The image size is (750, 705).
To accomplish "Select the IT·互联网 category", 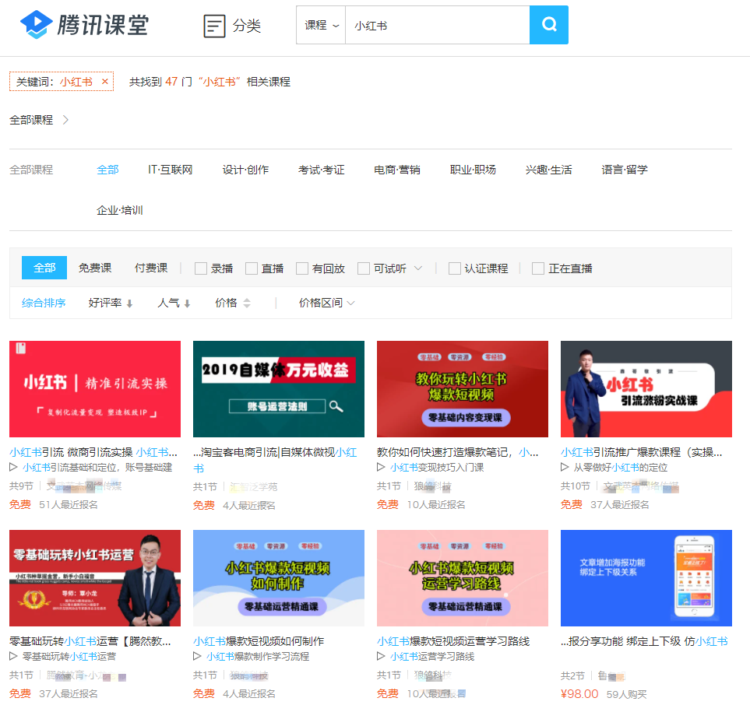I will click(171, 170).
